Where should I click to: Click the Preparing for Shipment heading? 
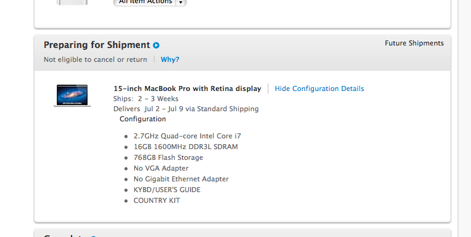[97, 45]
